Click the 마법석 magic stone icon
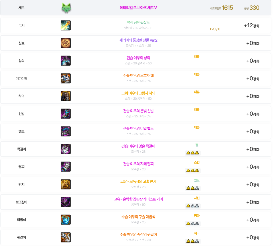275x251 pixels. (65, 220)
